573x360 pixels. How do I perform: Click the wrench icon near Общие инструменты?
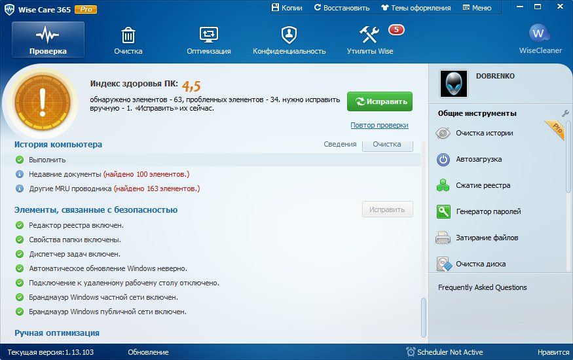point(565,113)
